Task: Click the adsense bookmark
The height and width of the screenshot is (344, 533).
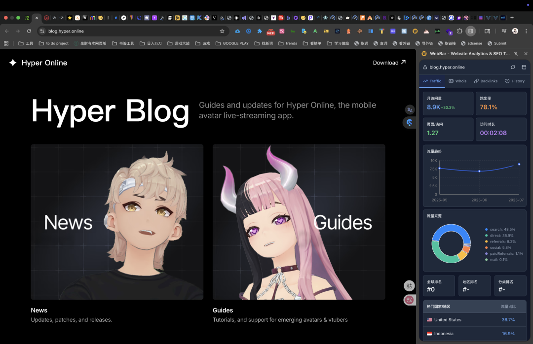Action: click(471, 43)
